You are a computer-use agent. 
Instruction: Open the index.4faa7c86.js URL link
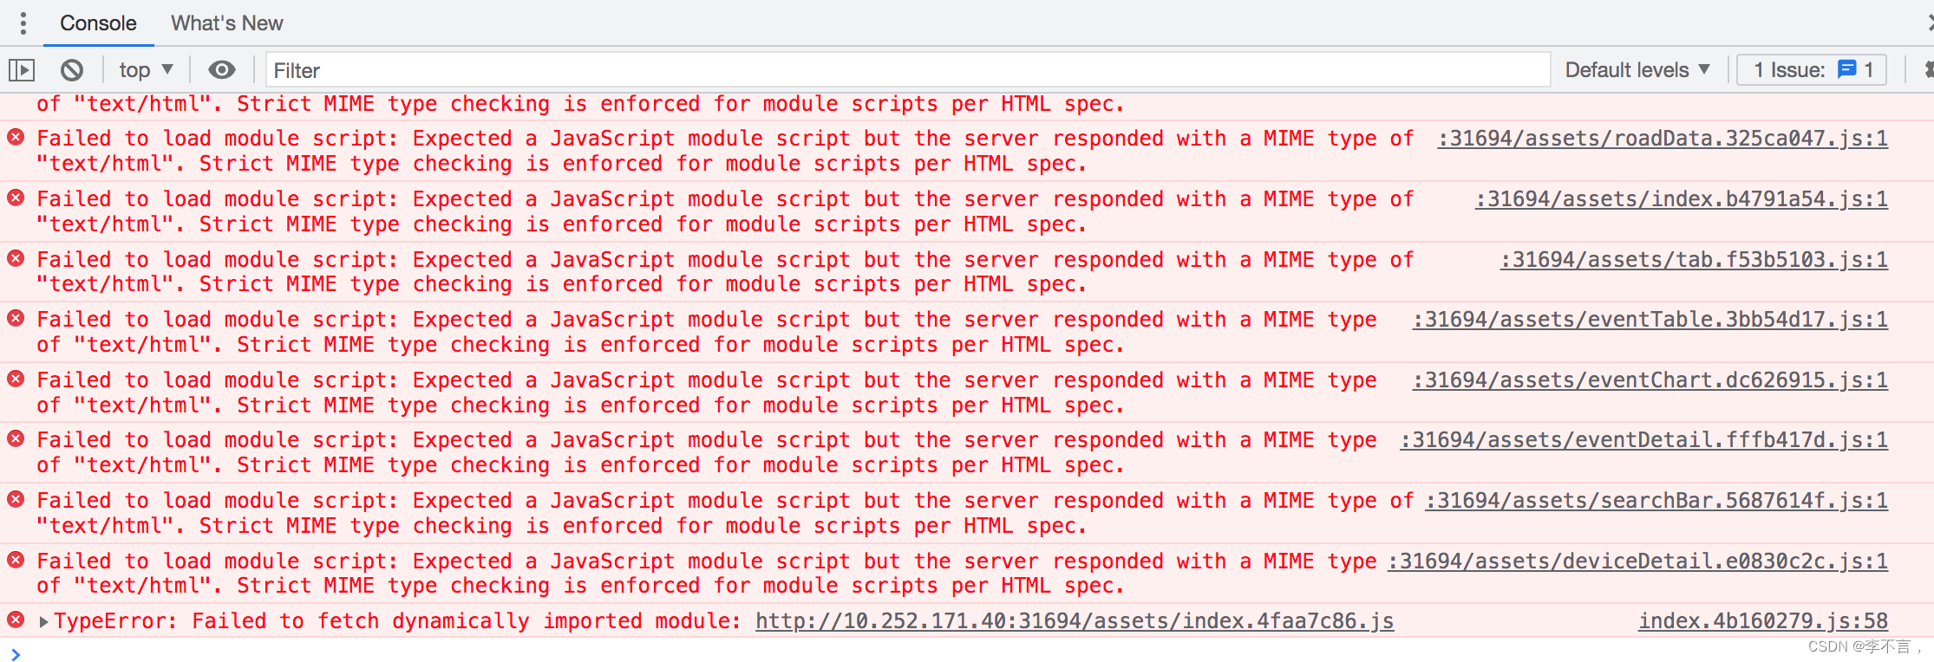pyautogui.click(x=1075, y=621)
